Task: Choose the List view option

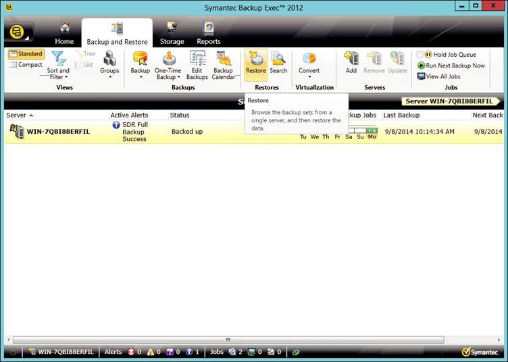Action: point(84,65)
